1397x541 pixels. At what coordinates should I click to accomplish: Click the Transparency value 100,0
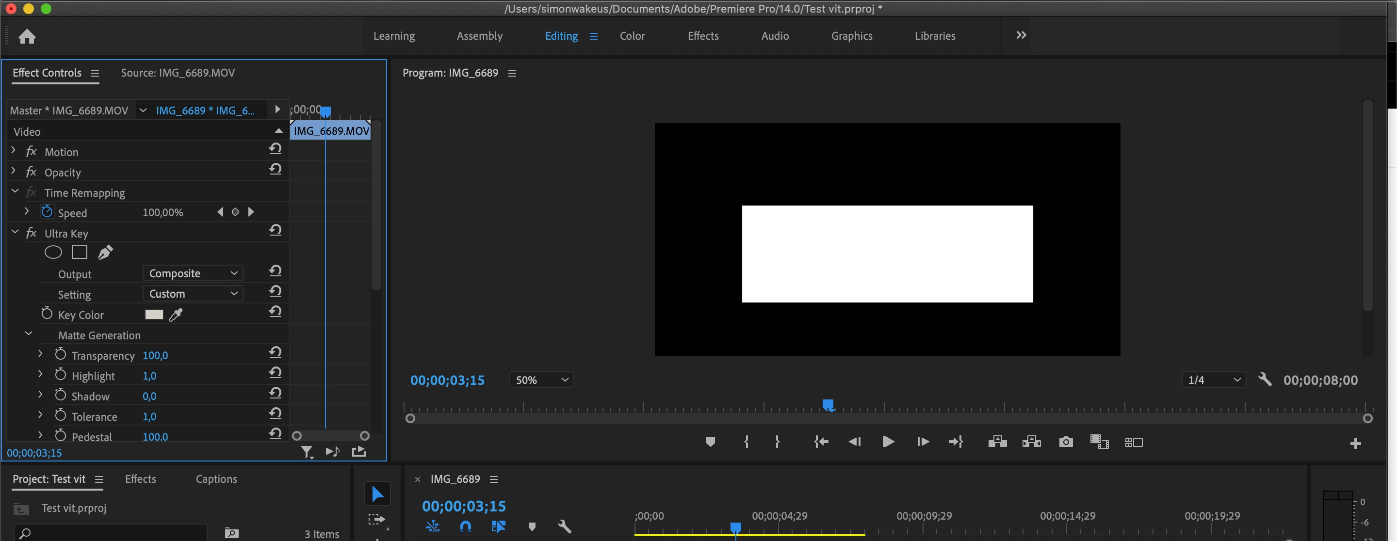pyautogui.click(x=155, y=356)
